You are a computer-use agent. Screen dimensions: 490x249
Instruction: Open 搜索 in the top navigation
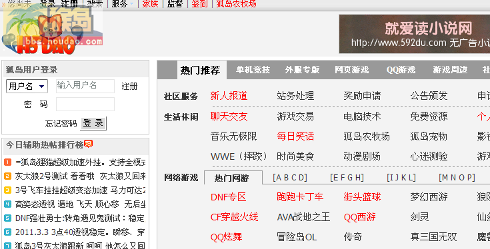tap(95, 4)
